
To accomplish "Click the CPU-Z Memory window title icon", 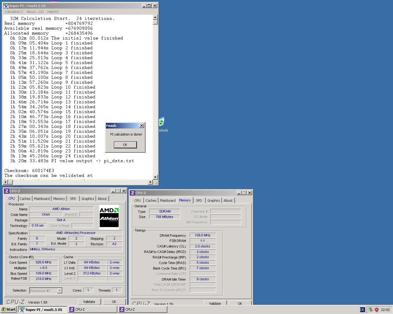I will click(x=132, y=193).
